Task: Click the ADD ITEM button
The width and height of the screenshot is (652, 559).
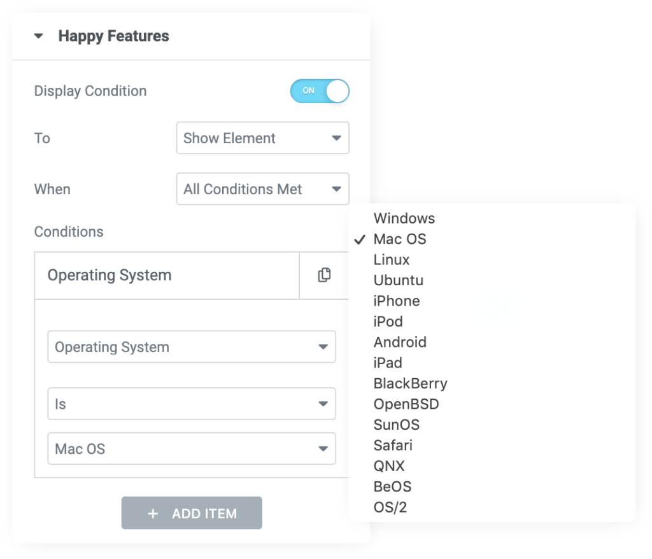Action: pos(192,513)
